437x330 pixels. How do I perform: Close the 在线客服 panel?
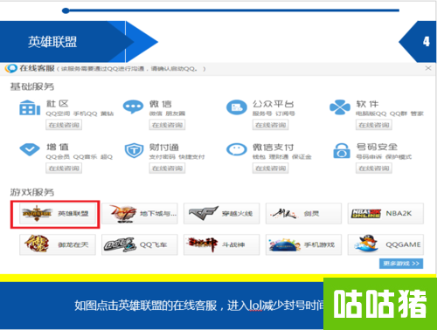pos(428,68)
